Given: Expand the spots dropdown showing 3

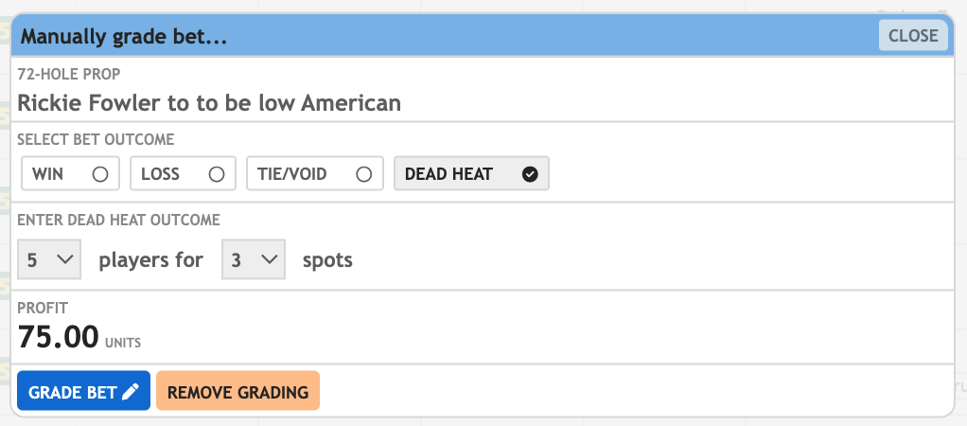Looking at the screenshot, I should [x=253, y=260].
